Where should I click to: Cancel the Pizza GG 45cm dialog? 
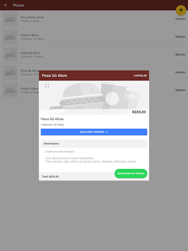[x=140, y=75]
